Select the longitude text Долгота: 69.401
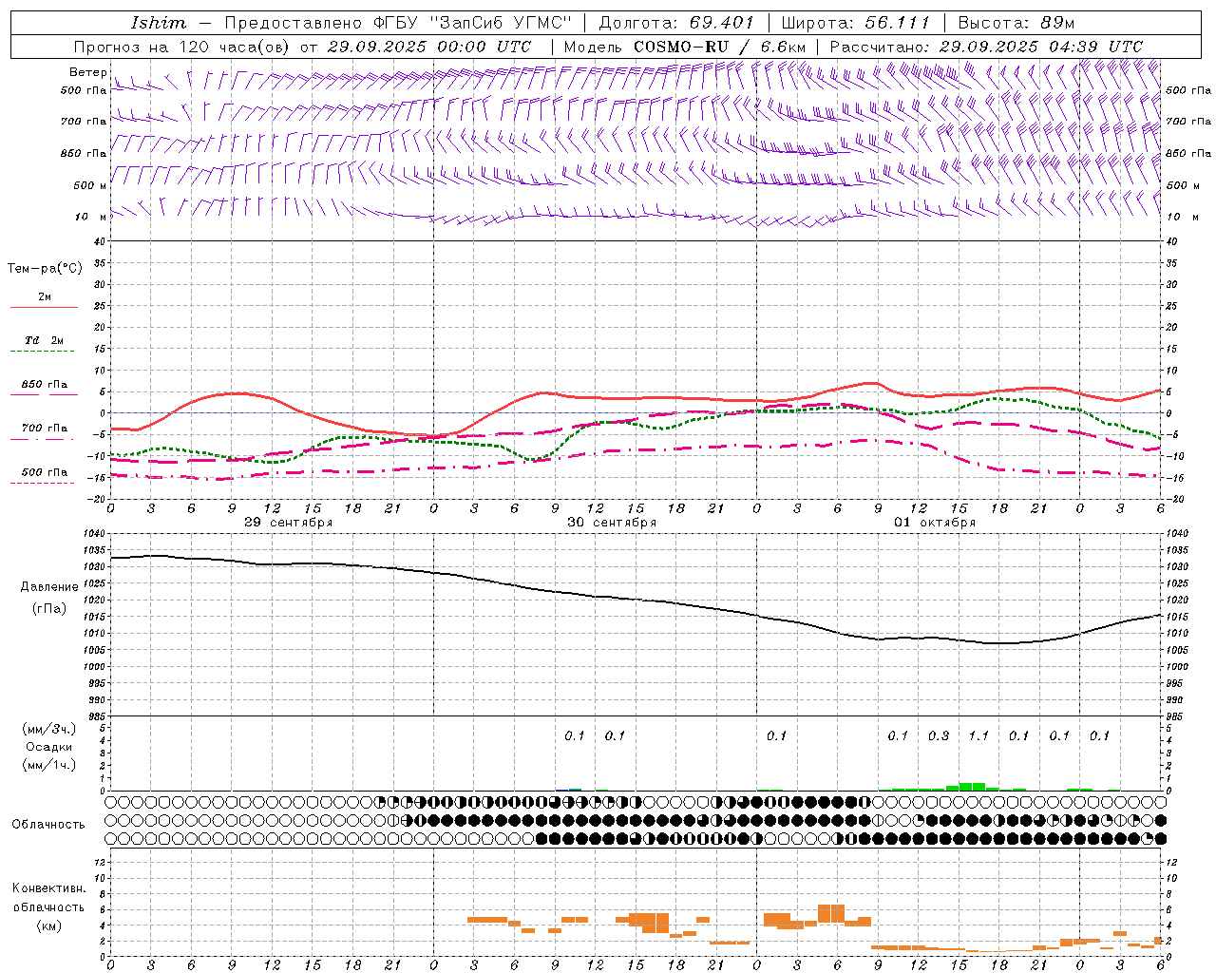Image resolution: width=1216 pixels, height=973 pixels. tap(676, 23)
